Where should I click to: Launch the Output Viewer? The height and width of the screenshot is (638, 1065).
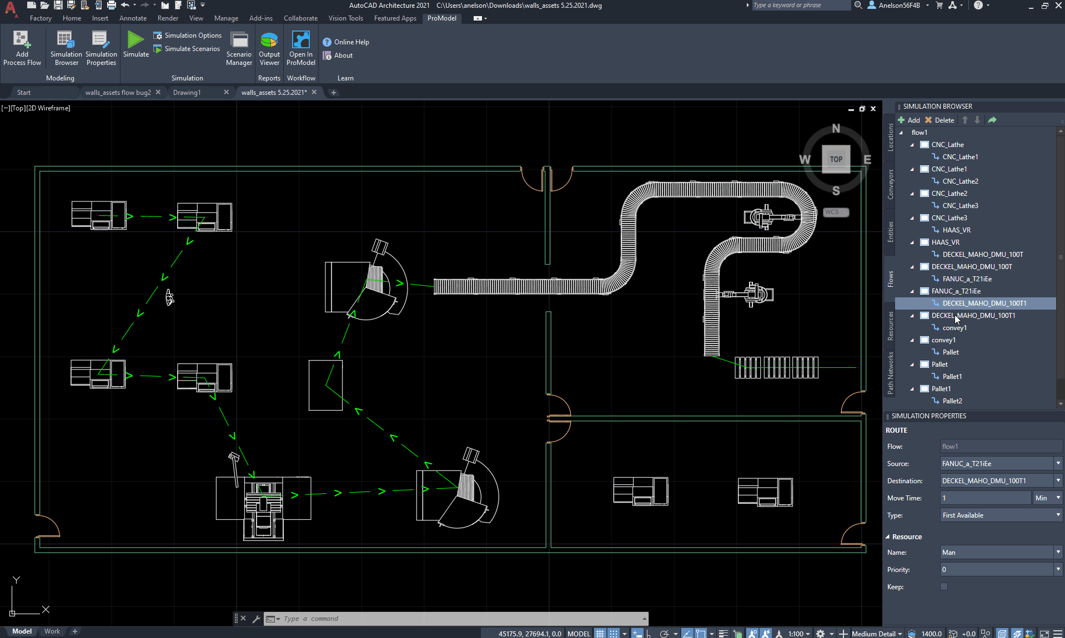[269, 47]
